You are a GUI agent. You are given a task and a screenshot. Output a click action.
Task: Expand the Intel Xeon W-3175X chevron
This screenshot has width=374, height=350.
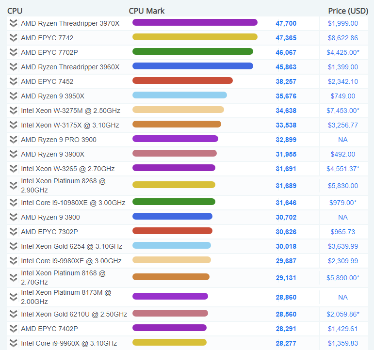(14, 125)
